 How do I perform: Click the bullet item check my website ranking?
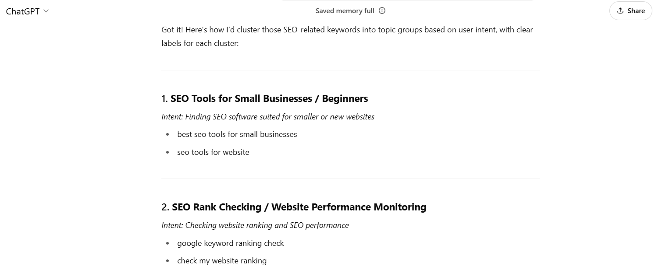pyautogui.click(x=221, y=261)
